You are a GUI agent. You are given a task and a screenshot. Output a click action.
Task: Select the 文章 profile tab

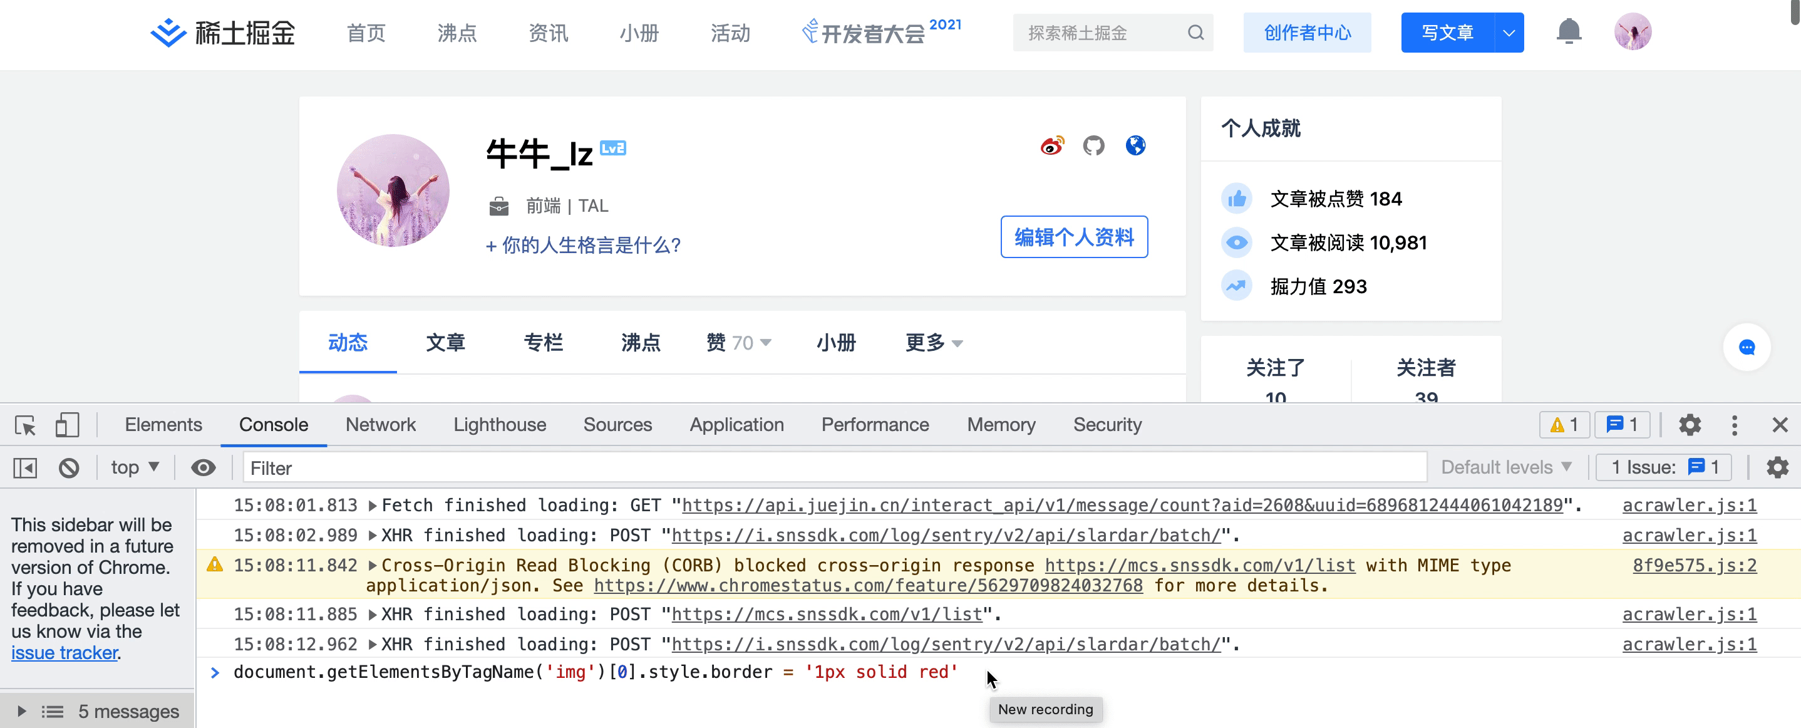pos(445,343)
